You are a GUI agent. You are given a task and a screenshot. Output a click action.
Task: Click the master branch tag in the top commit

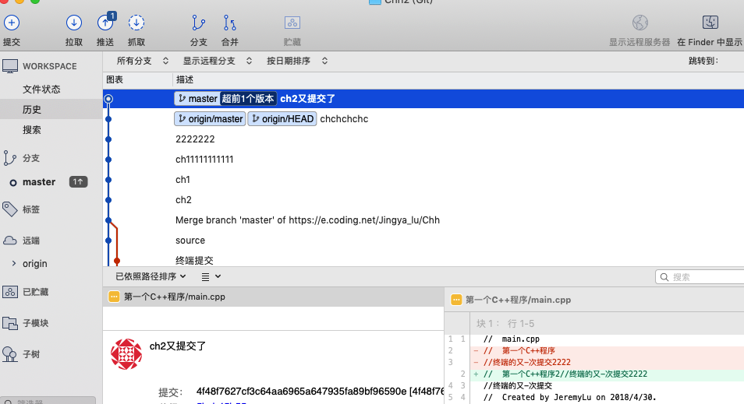point(197,99)
